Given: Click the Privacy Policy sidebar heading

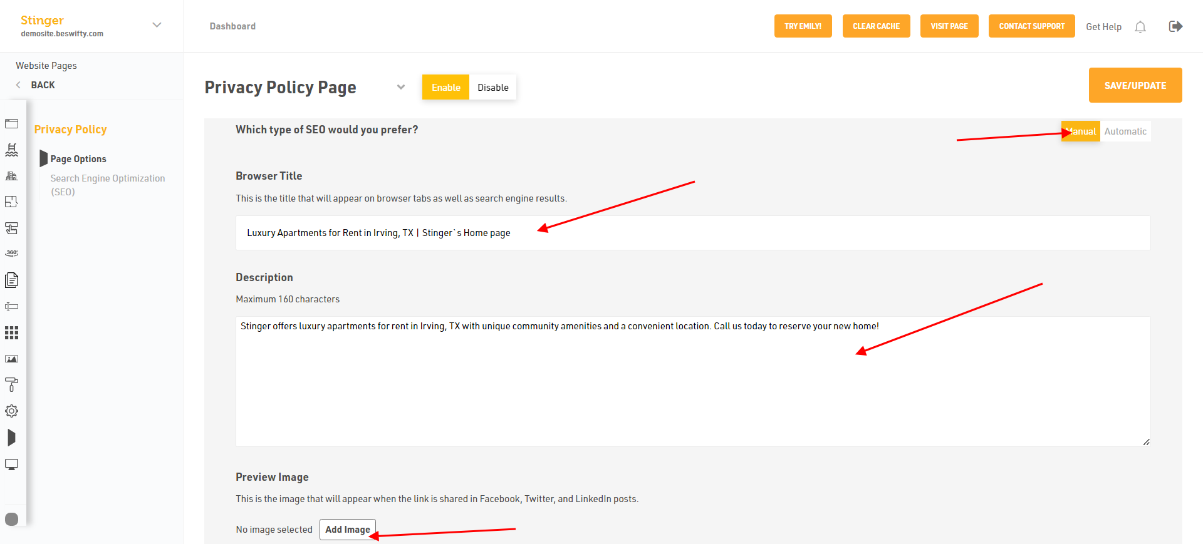Looking at the screenshot, I should [70, 130].
